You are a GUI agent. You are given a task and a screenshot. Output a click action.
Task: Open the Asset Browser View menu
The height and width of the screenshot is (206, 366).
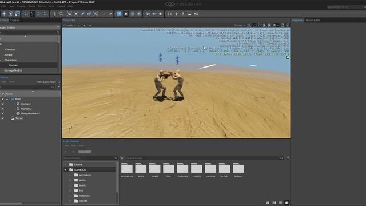coord(81,146)
